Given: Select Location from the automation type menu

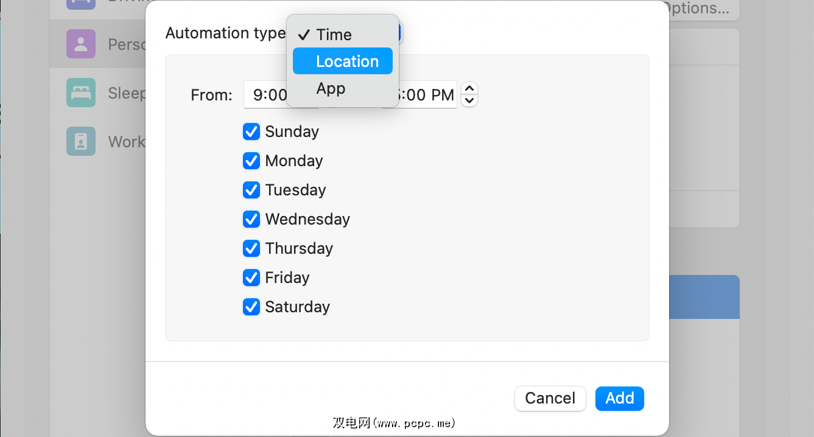Looking at the screenshot, I should (343, 61).
